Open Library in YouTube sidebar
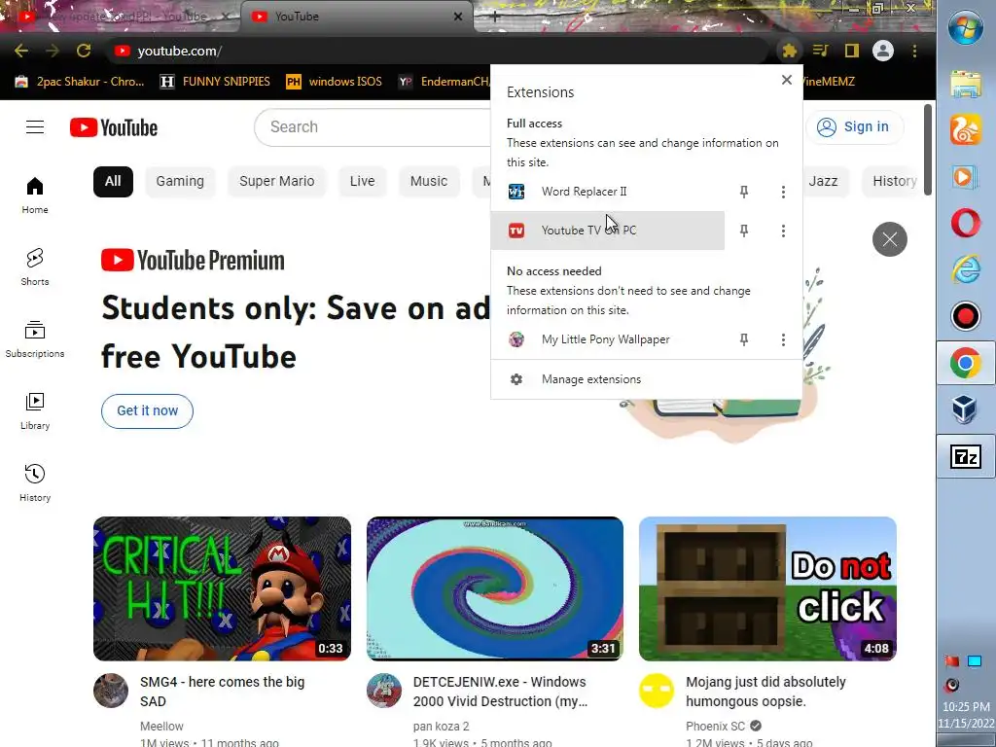996x747 pixels. pos(35,411)
